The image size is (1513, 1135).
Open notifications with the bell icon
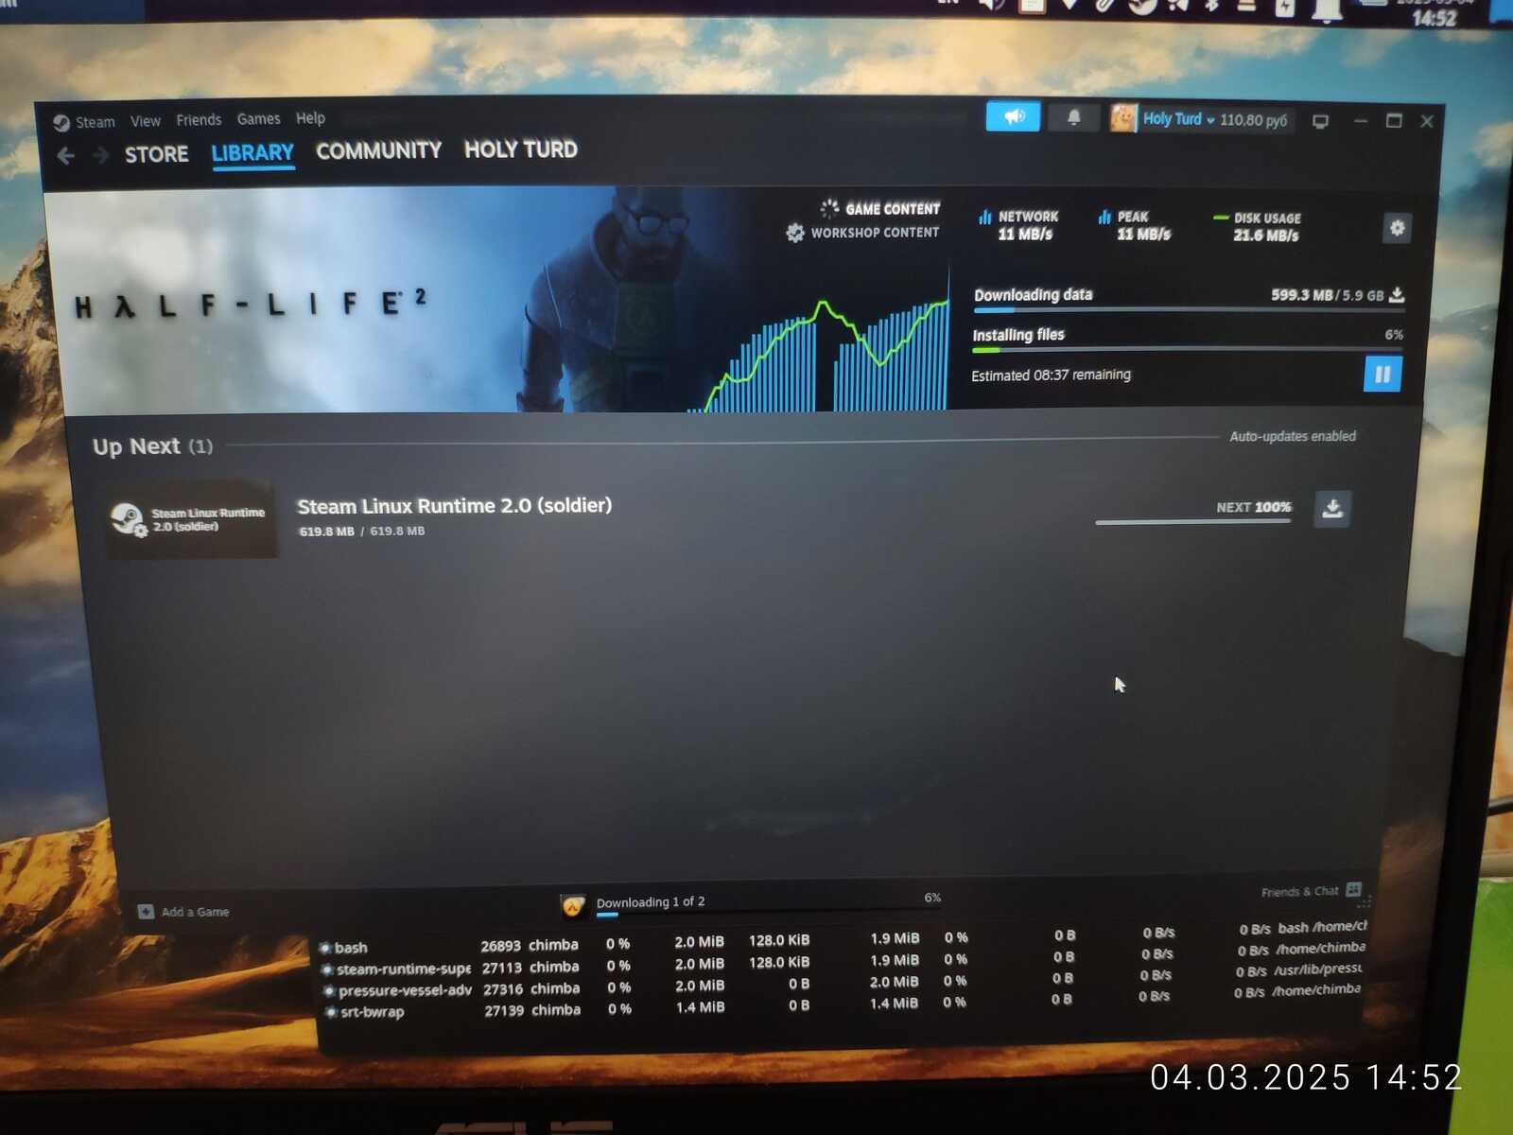[1073, 117]
